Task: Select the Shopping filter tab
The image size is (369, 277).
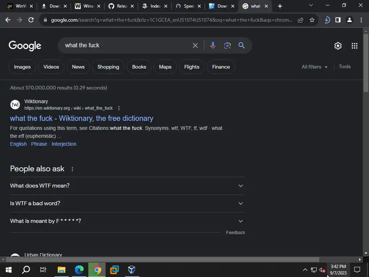Action: tap(108, 67)
